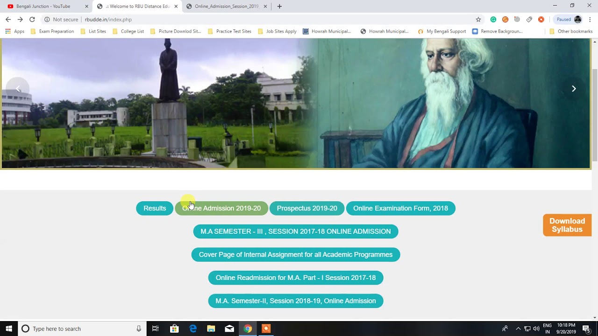Show previous slide with the left carousel arrow
This screenshot has height=336, width=598.
[x=18, y=89]
